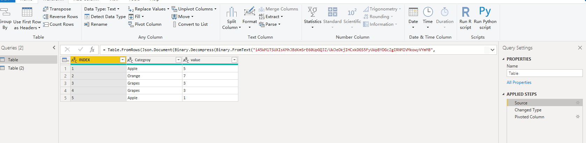Expand the formula bar with chevron

pyautogui.click(x=492, y=50)
